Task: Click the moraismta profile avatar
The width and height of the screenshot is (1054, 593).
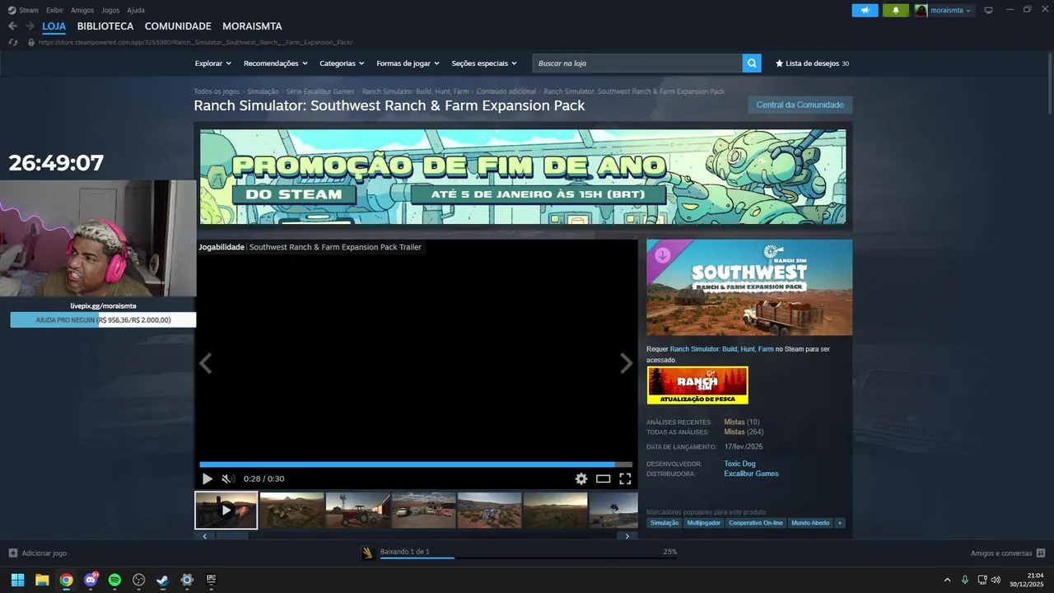Action: pyautogui.click(x=921, y=10)
